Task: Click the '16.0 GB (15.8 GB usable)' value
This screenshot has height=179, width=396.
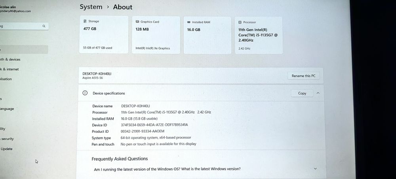Action: pyautogui.click(x=139, y=119)
